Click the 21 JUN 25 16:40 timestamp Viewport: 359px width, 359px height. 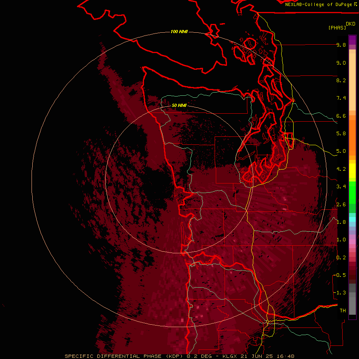[267, 356]
